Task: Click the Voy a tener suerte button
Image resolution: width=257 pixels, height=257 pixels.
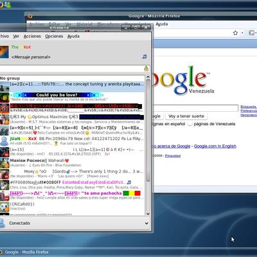Action: click(x=186, y=116)
